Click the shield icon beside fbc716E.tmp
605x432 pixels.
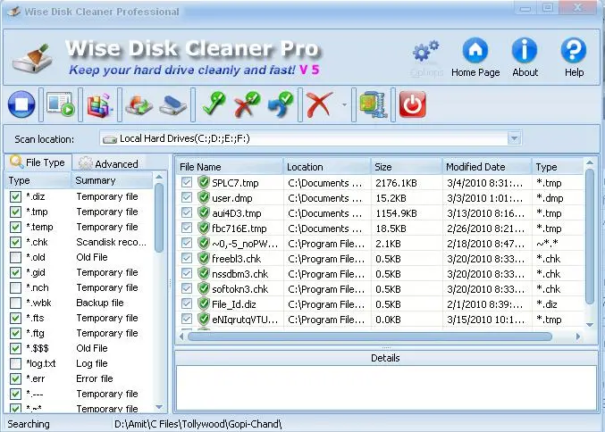204,228
